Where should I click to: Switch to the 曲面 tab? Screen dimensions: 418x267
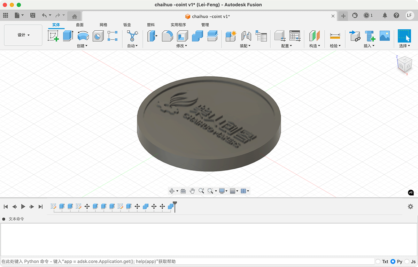[x=80, y=25]
